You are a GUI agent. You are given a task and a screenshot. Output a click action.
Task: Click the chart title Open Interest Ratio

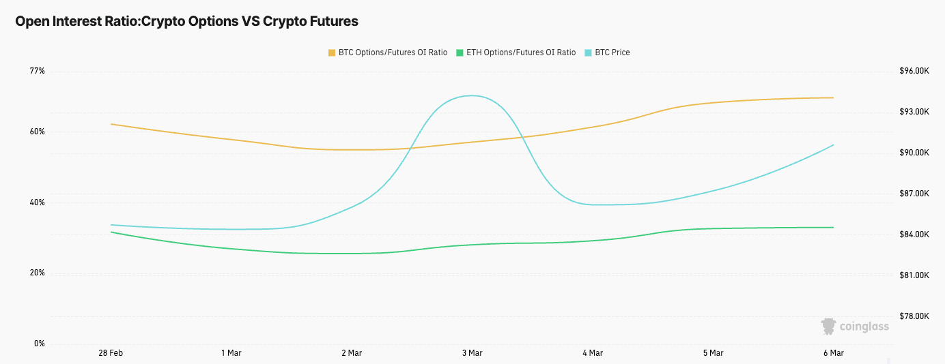tap(186, 21)
